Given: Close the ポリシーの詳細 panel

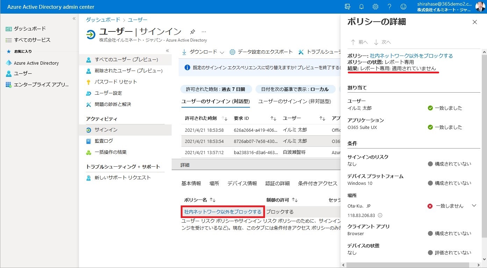Looking at the screenshot, I should (474, 22).
